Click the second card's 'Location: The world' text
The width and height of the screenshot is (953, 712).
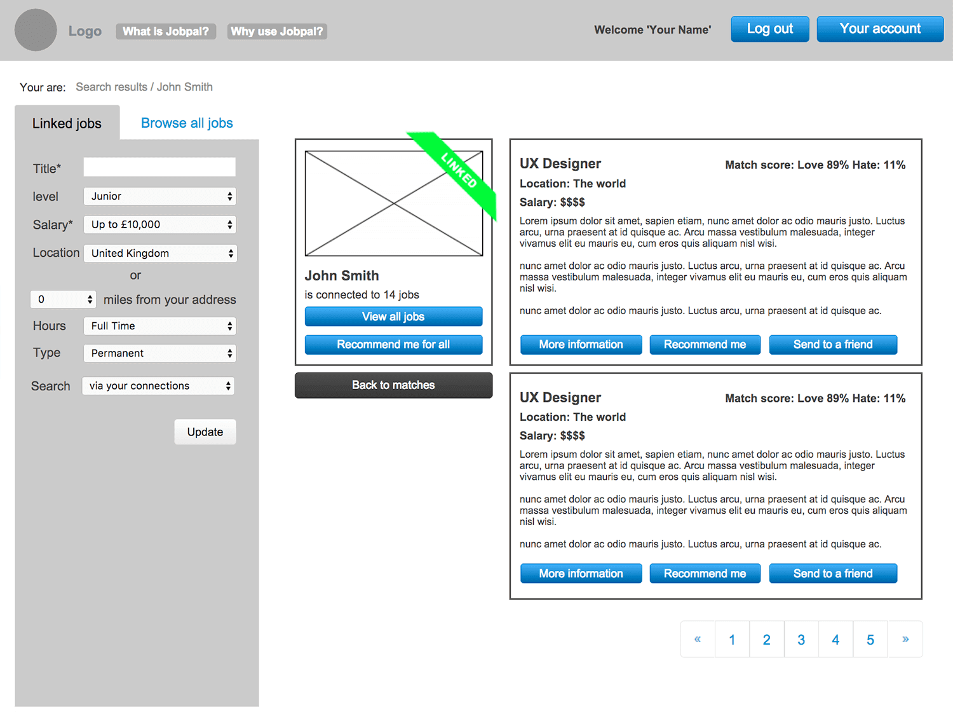[x=572, y=417]
